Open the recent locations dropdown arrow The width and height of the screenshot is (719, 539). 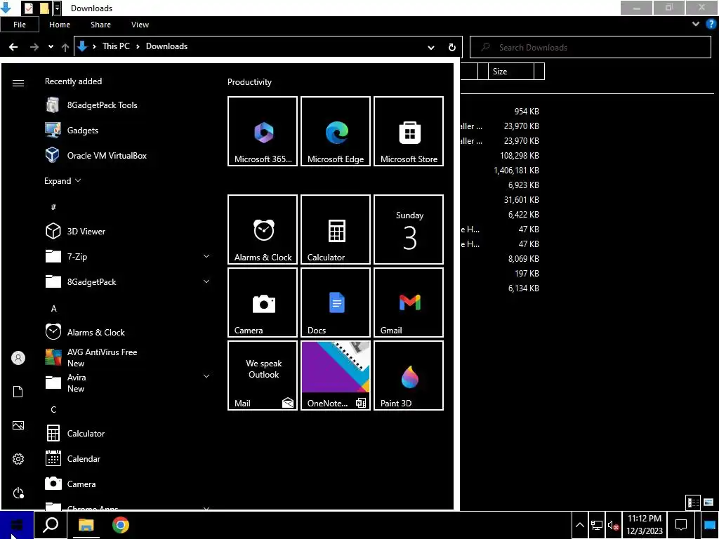click(51, 47)
